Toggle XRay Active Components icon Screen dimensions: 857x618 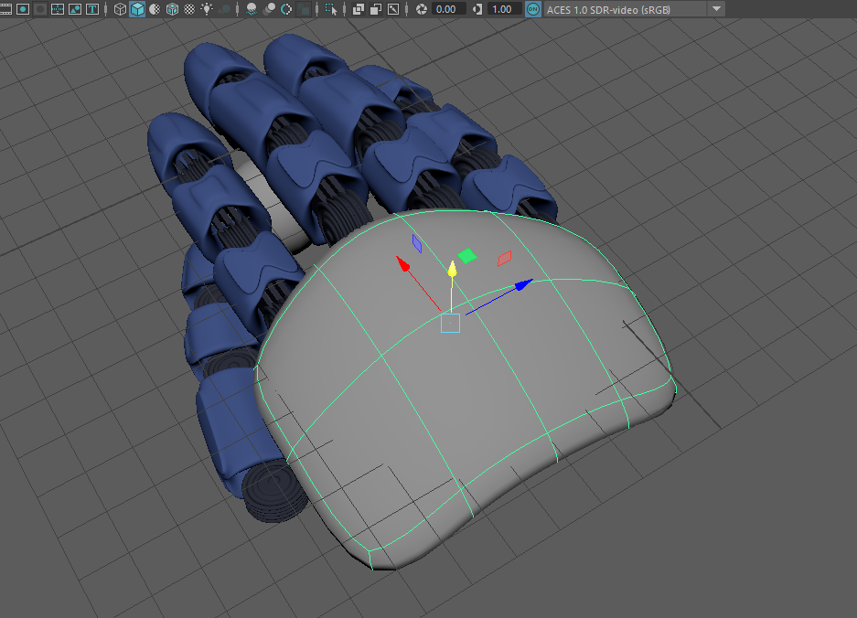(376, 9)
